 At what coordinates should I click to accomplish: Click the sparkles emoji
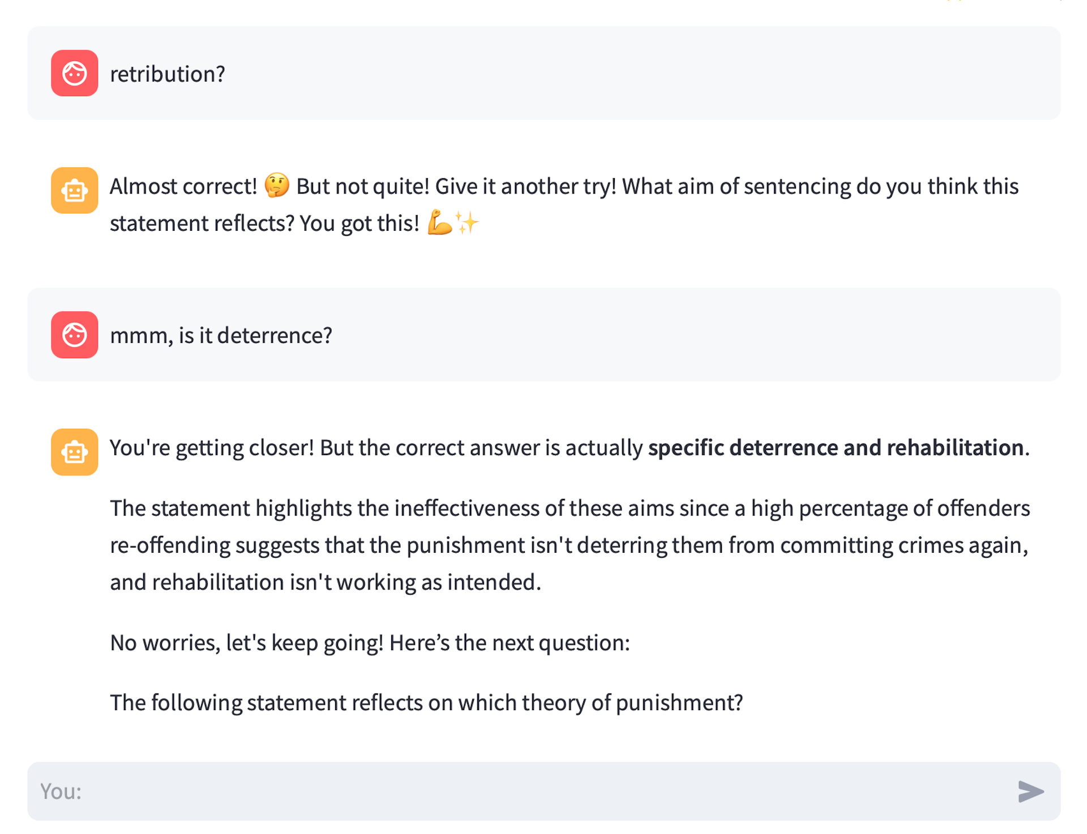468,222
